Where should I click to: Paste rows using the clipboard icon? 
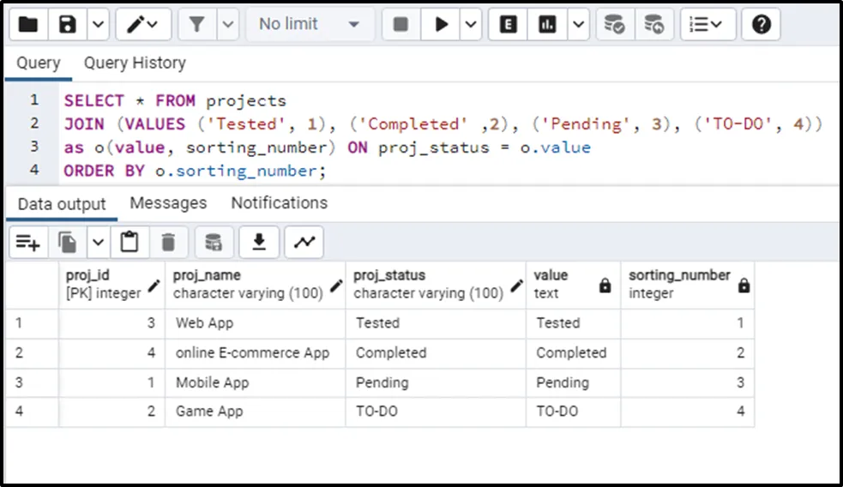tap(129, 243)
